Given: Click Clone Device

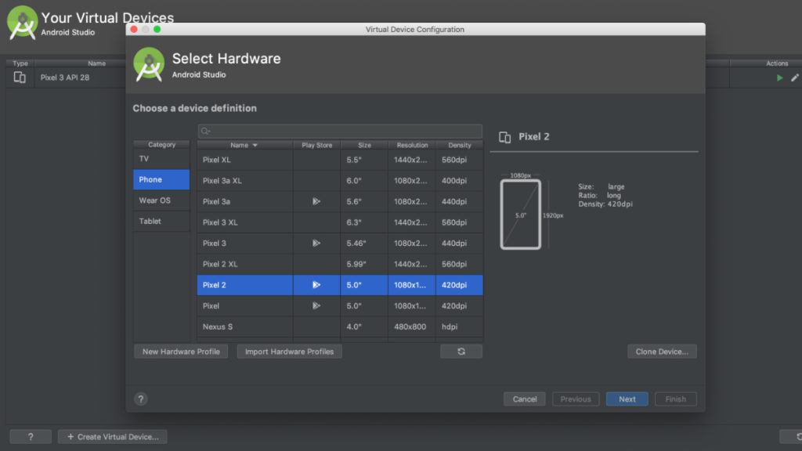Looking at the screenshot, I should click(x=662, y=351).
